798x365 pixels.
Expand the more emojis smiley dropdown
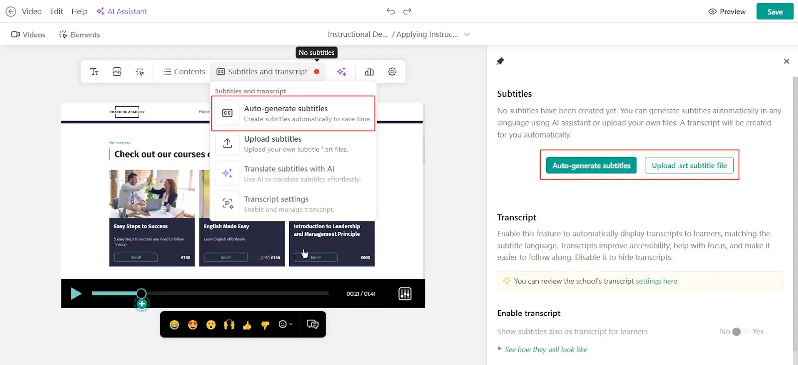[285, 324]
